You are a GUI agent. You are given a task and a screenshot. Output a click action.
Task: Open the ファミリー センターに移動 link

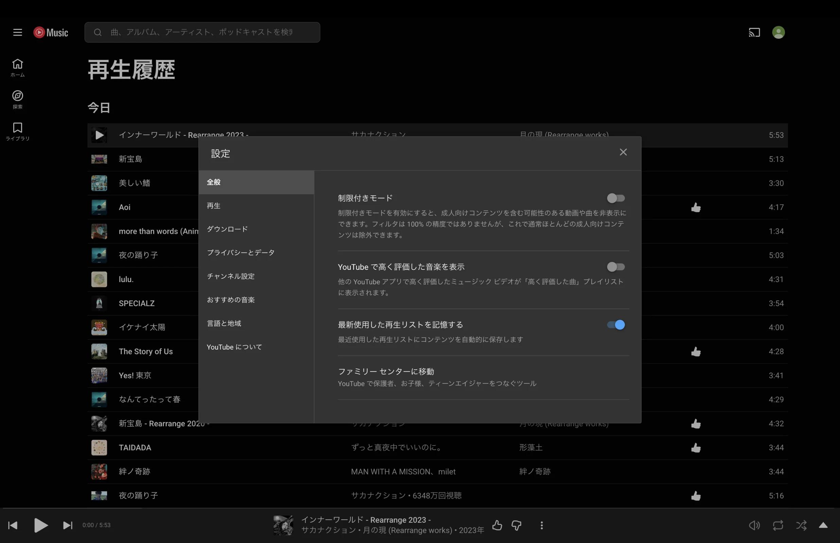386,371
